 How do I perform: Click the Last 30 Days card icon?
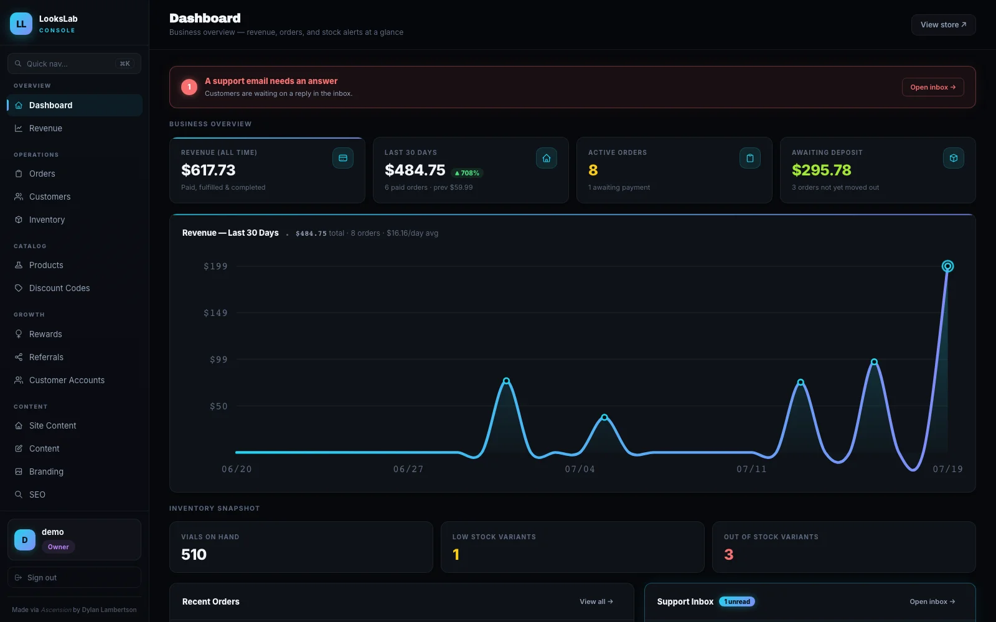click(x=547, y=158)
